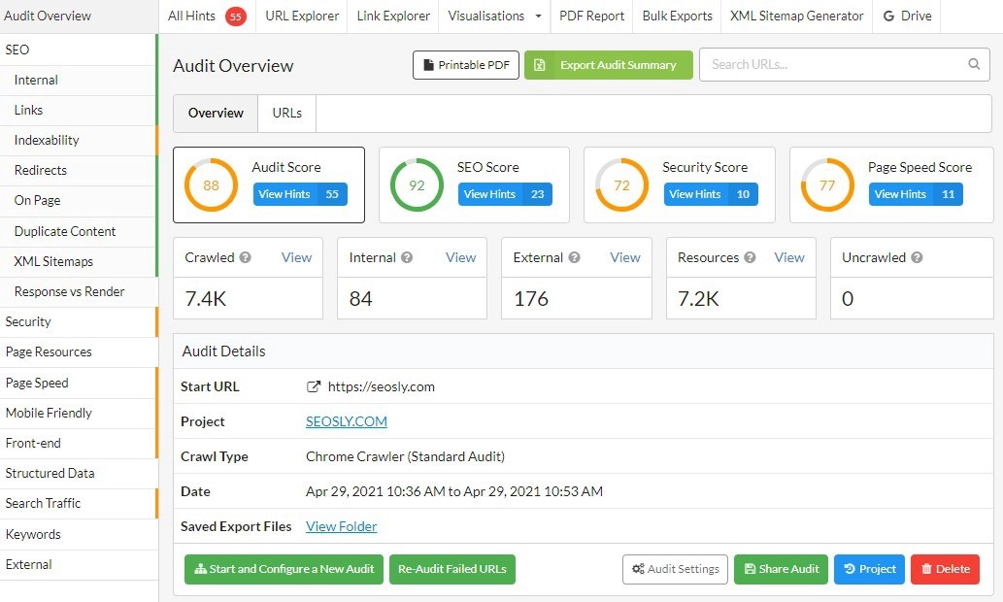Click View link for Resources
The width and height of the screenshot is (1003, 602).
pyautogui.click(x=788, y=257)
